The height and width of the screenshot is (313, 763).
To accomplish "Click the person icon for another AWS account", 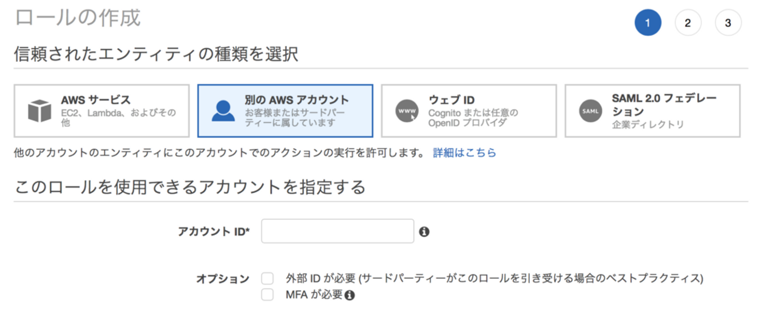I will coord(223,111).
